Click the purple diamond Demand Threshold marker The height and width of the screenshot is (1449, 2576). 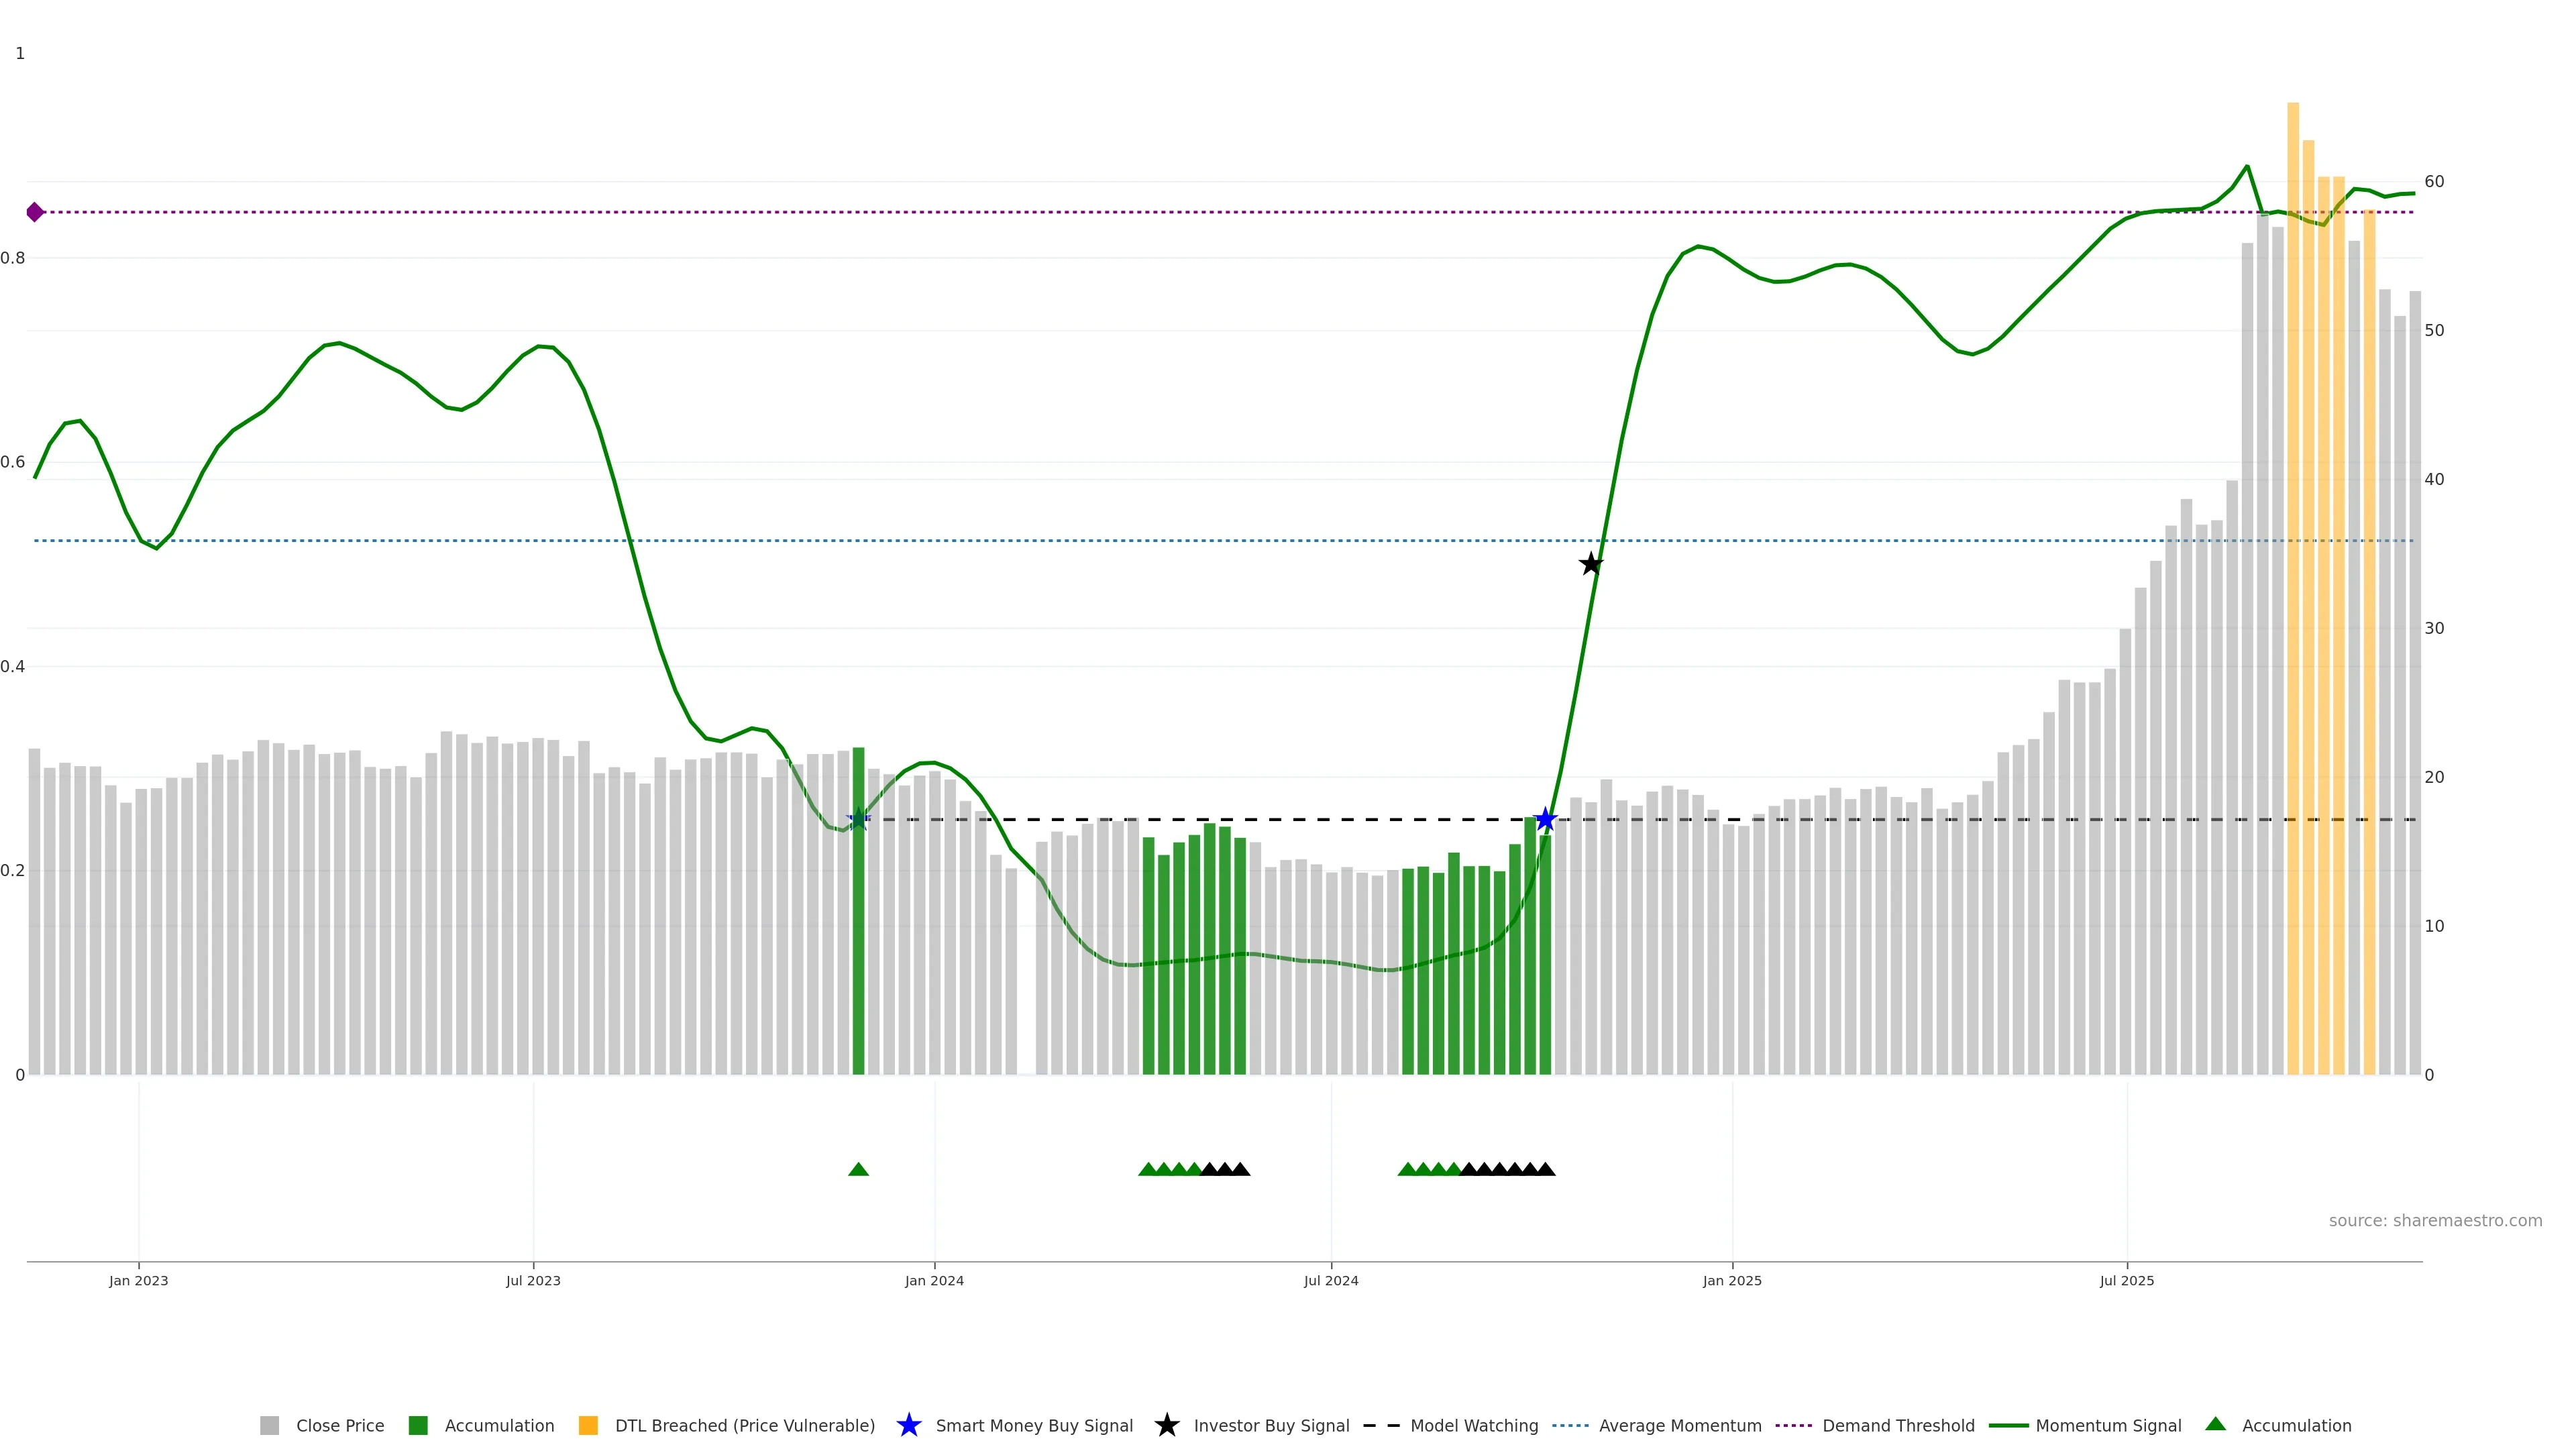(x=35, y=212)
